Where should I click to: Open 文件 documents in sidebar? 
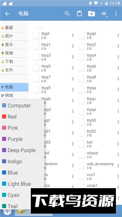tap(14, 70)
